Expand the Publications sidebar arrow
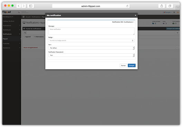This screenshot has height=127, width=182. (20, 26)
